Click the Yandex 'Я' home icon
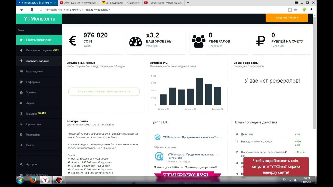This screenshot has height=187, width=333. (32, 10)
